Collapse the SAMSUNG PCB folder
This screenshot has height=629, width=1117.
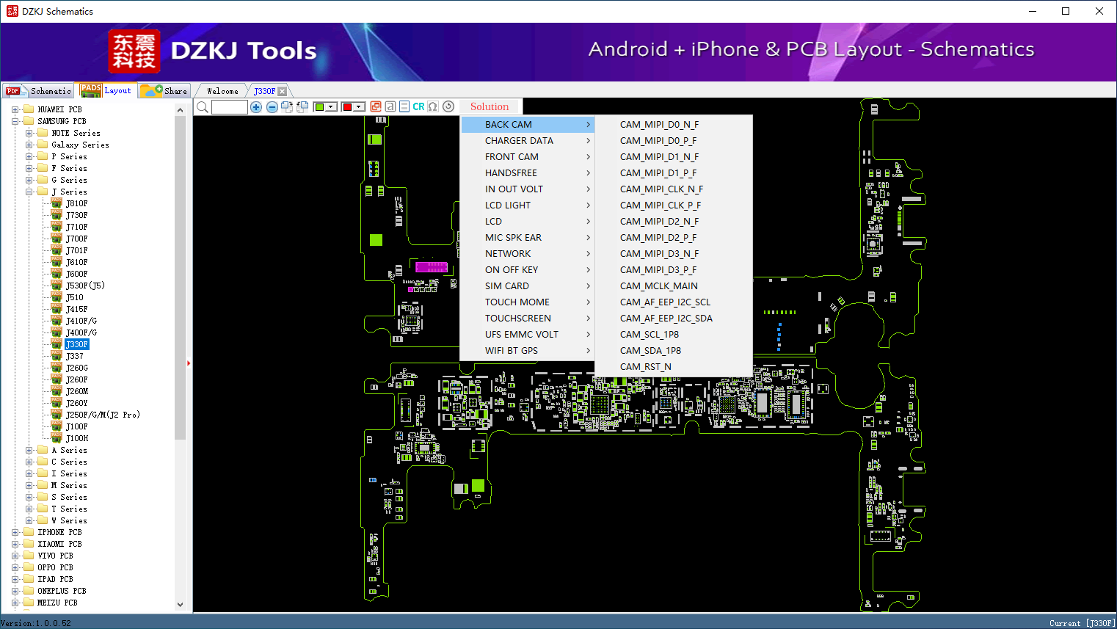tap(15, 121)
